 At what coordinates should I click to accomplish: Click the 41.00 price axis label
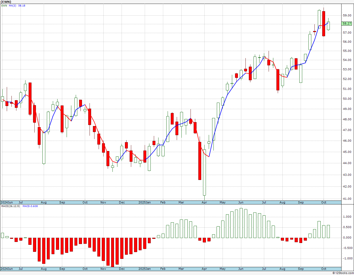tap(347, 199)
